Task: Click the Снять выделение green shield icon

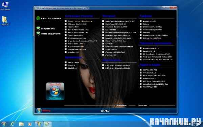Action: click(x=38, y=34)
